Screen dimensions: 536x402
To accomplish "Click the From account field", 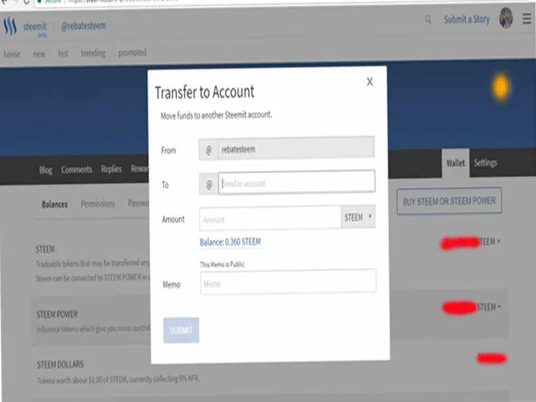I will (x=286, y=149).
